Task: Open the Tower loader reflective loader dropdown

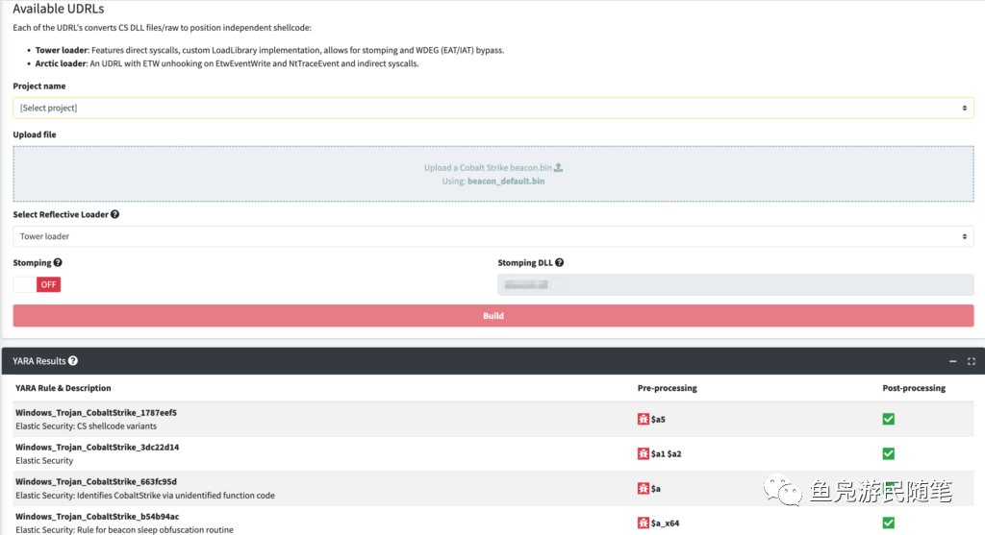Action: point(493,236)
